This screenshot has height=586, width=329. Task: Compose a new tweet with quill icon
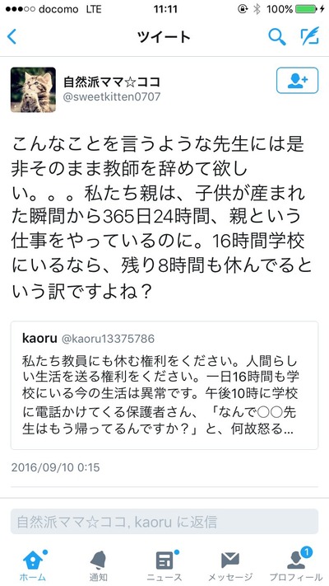point(310,36)
